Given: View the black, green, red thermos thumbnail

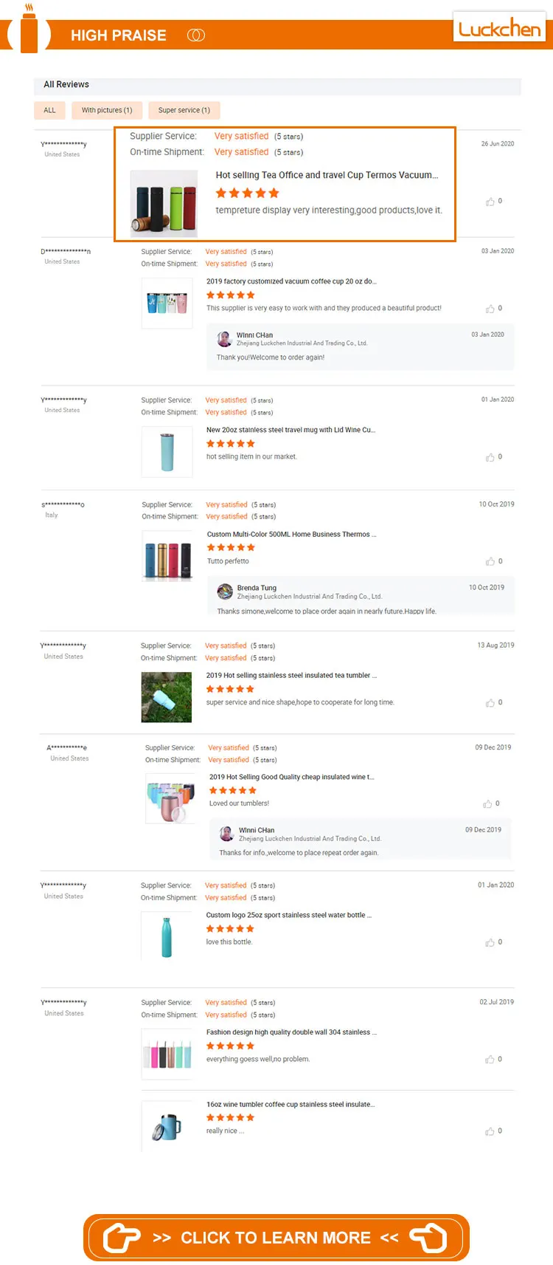Looking at the screenshot, I should (x=164, y=203).
